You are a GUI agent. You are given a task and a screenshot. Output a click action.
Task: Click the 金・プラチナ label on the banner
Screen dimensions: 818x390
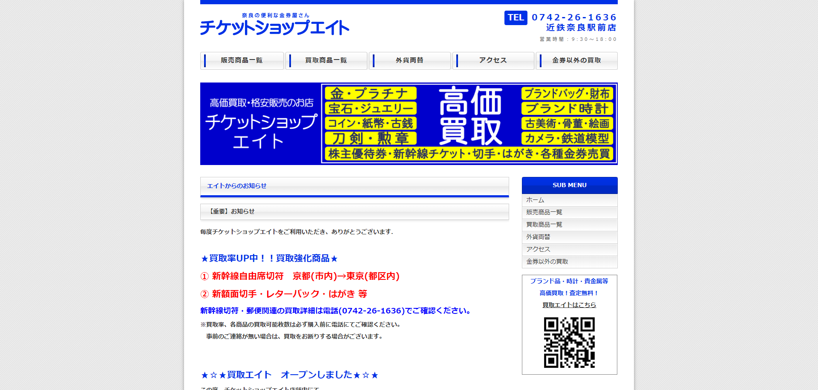click(370, 94)
